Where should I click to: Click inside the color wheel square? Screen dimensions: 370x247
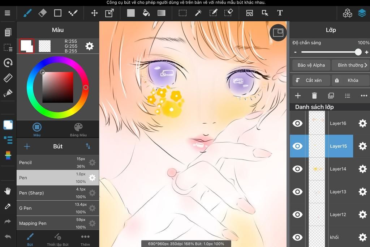click(x=58, y=88)
